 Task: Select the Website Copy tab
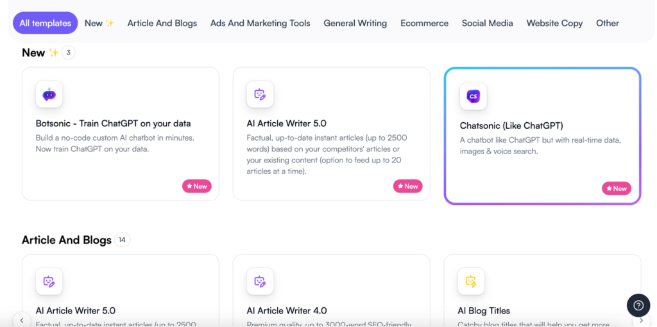(555, 23)
